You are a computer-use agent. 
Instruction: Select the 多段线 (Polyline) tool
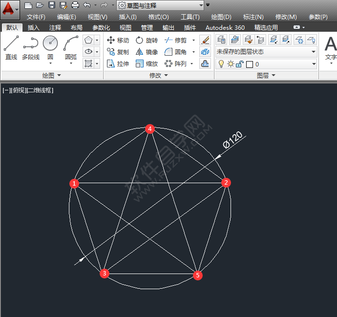point(31,48)
